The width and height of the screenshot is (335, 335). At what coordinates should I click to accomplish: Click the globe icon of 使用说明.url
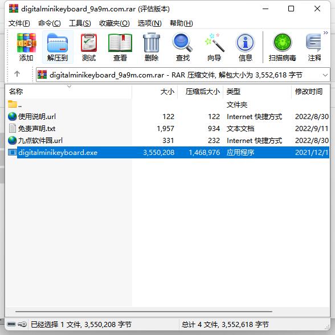point(12,116)
